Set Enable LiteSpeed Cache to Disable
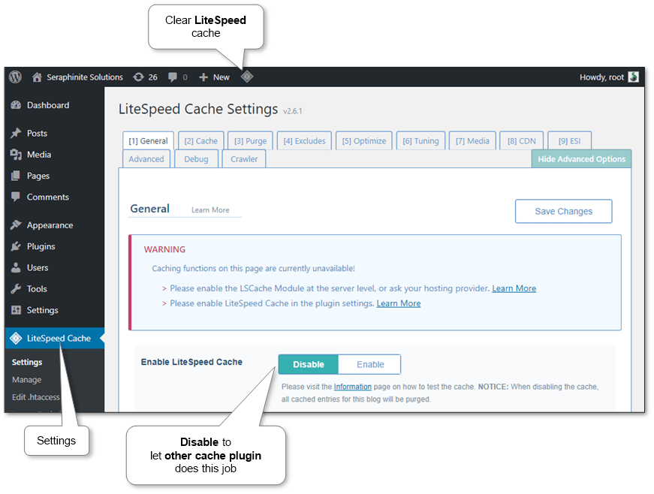The height and width of the screenshot is (494, 654). 309,364
